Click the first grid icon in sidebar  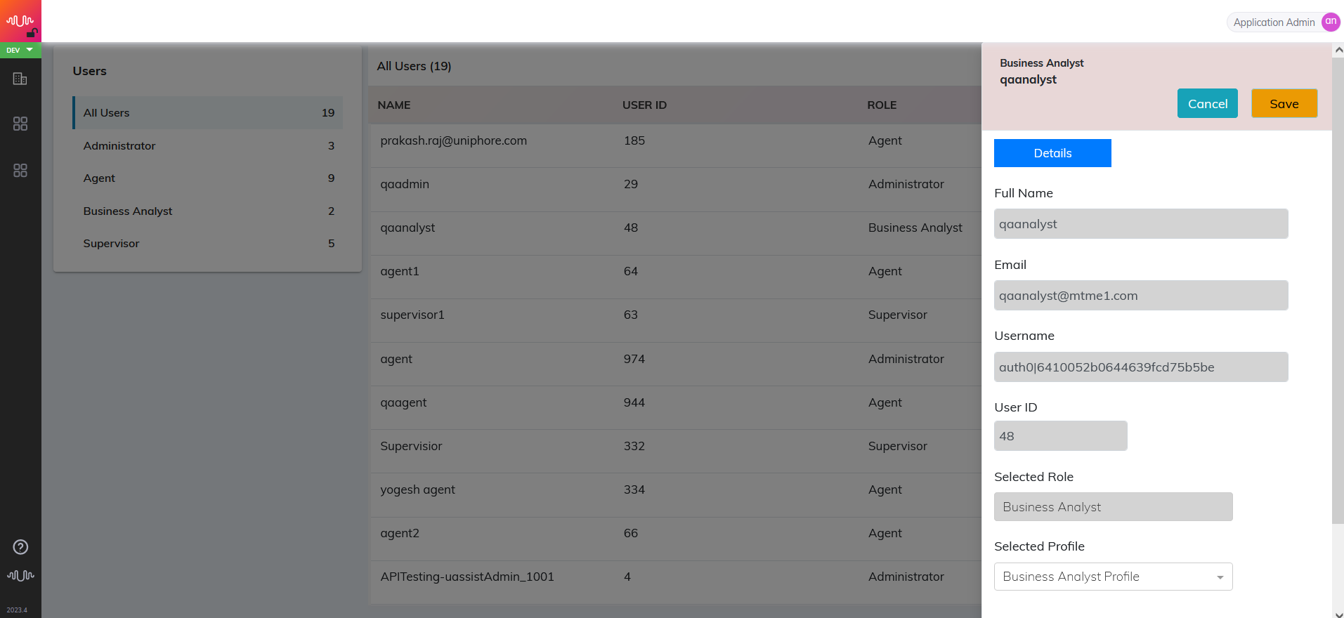(20, 124)
